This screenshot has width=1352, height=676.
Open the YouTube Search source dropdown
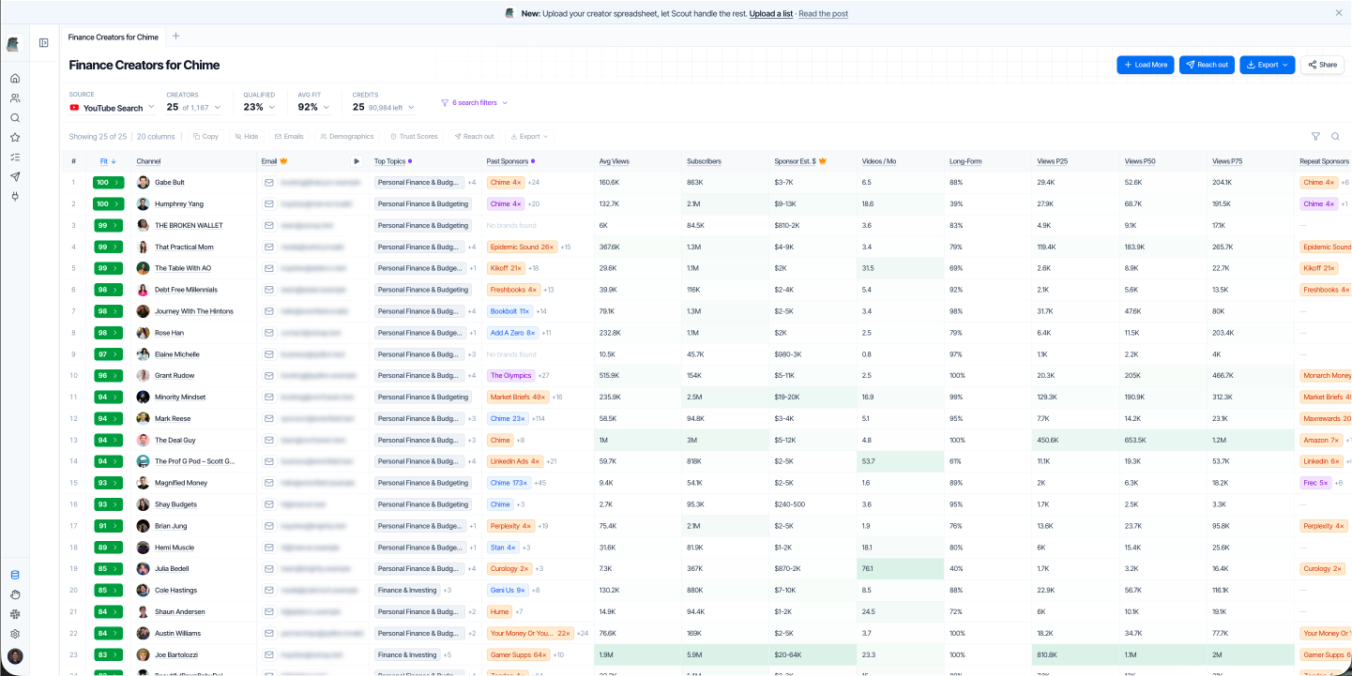click(112, 108)
